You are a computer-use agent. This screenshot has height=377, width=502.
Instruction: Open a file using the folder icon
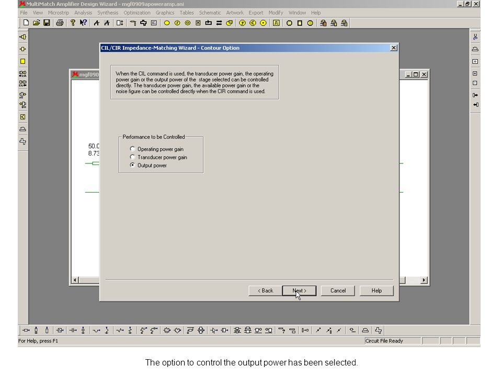point(37,23)
